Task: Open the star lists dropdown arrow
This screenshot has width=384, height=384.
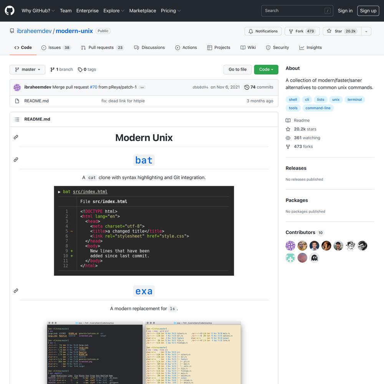Action: pos(366,31)
